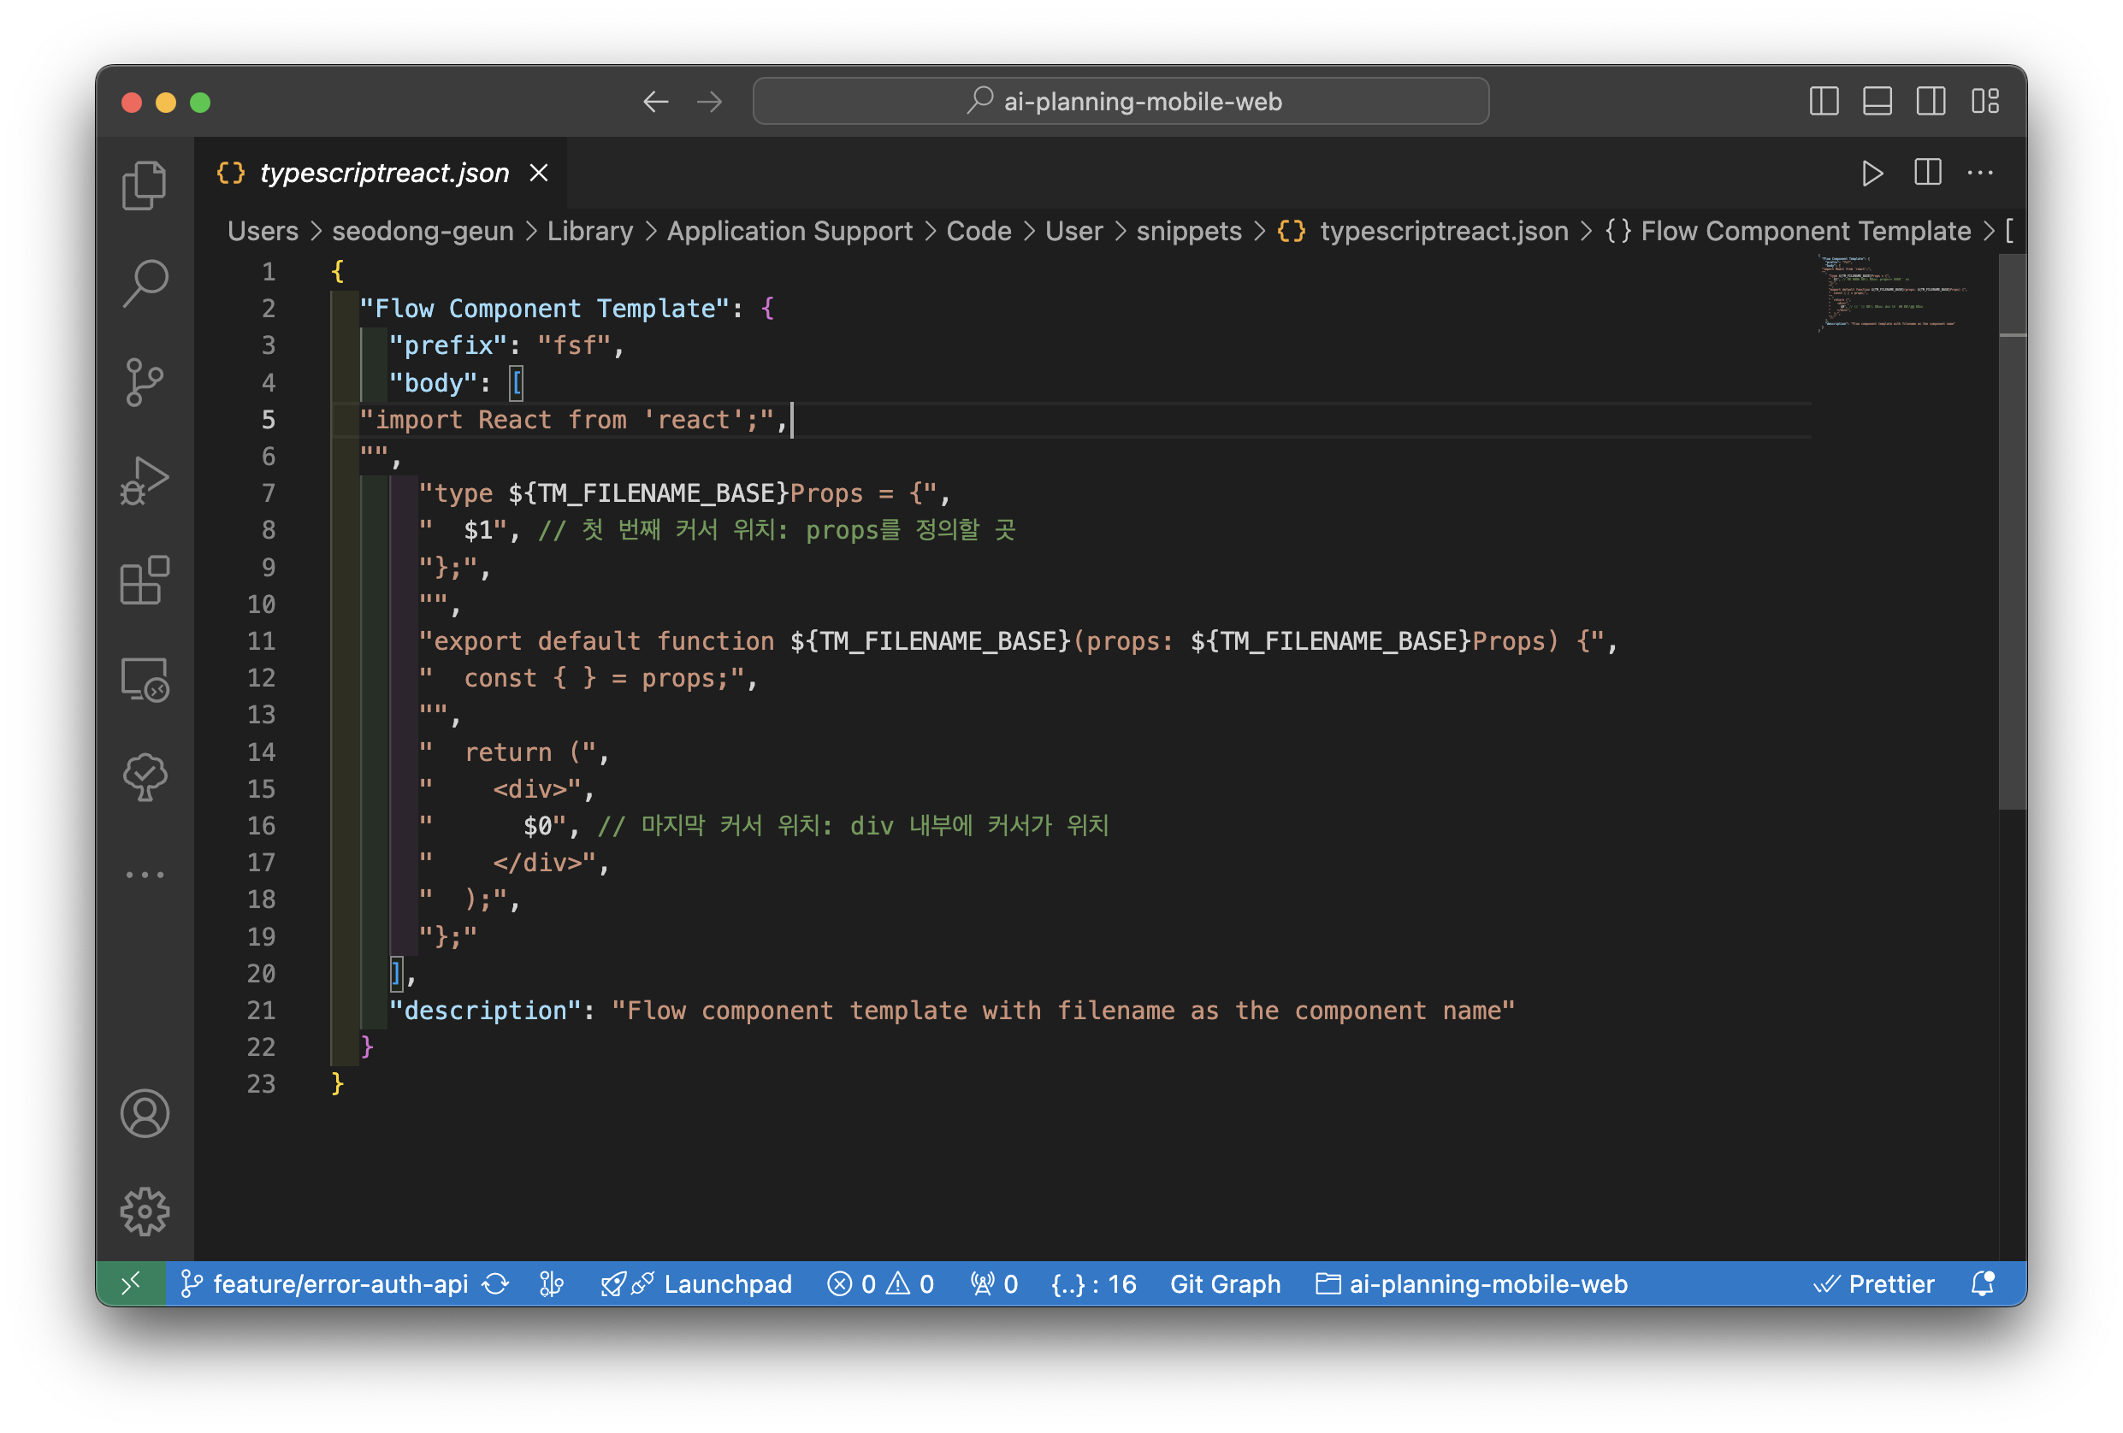Open more editor actions with the ellipsis
Viewport: 2123px width, 1433px height.
(1980, 173)
